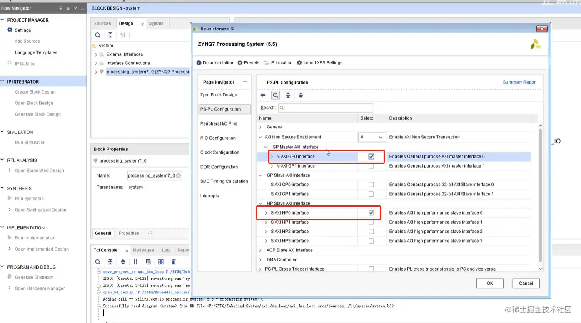Switch to the Sources tab
This screenshot has width=581, height=323.
[102, 24]
